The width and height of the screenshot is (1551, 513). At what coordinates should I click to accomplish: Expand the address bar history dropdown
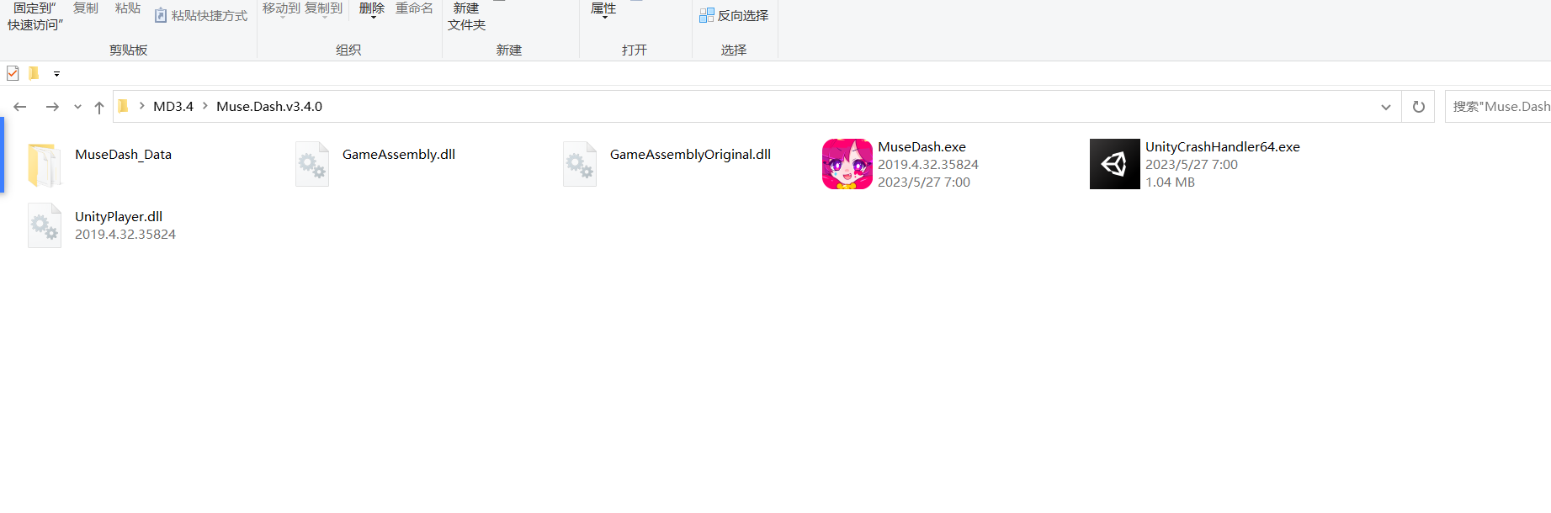1385,107
